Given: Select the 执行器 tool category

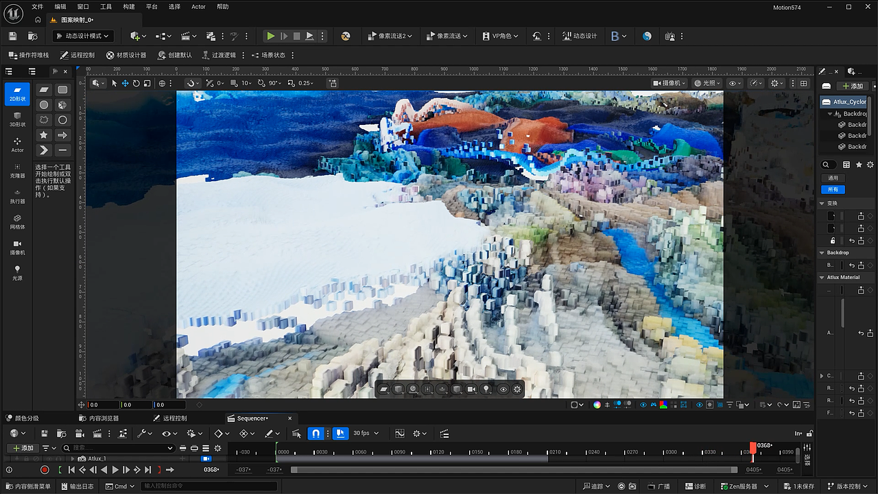Looking at the screenshot, I should pos(17,196).
